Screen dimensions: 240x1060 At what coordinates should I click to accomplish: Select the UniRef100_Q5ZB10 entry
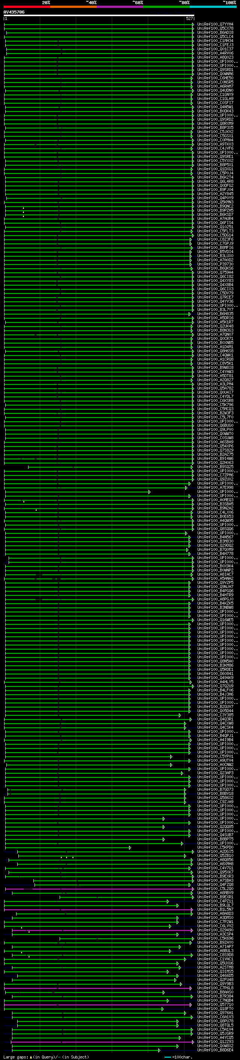(215, 855)
